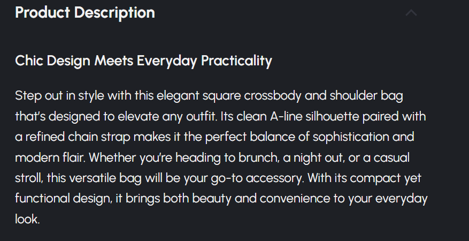Click the words "functional design"

click(63, 199)
